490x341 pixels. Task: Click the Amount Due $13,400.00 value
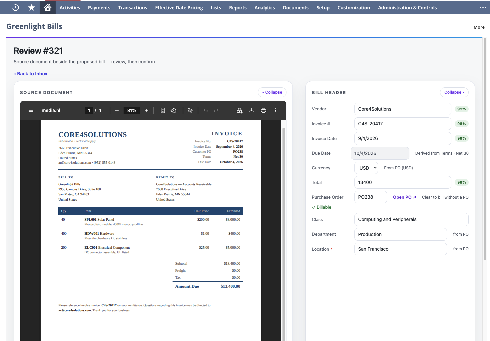pyautogui.click(x=230, y=286)
